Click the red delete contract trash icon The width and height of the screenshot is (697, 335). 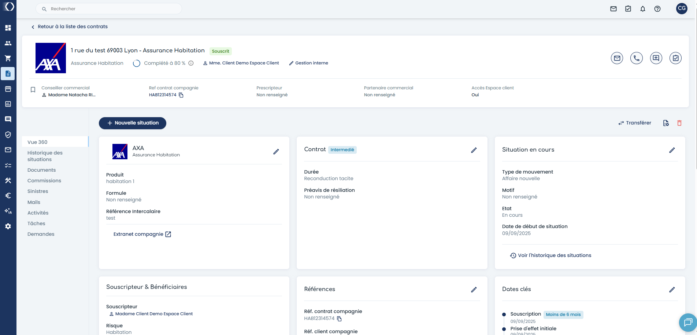pos(679,123)
